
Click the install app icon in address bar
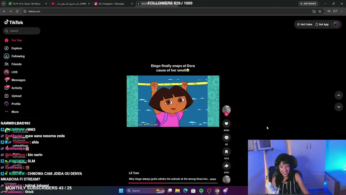(314, 11)
